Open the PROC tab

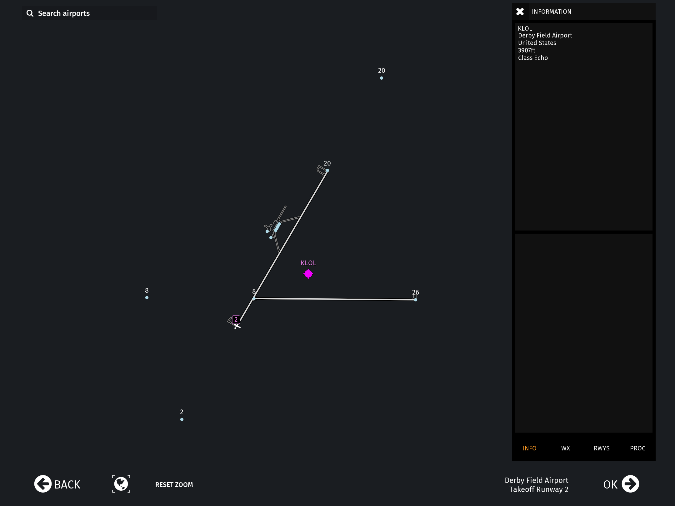(637, 448)
